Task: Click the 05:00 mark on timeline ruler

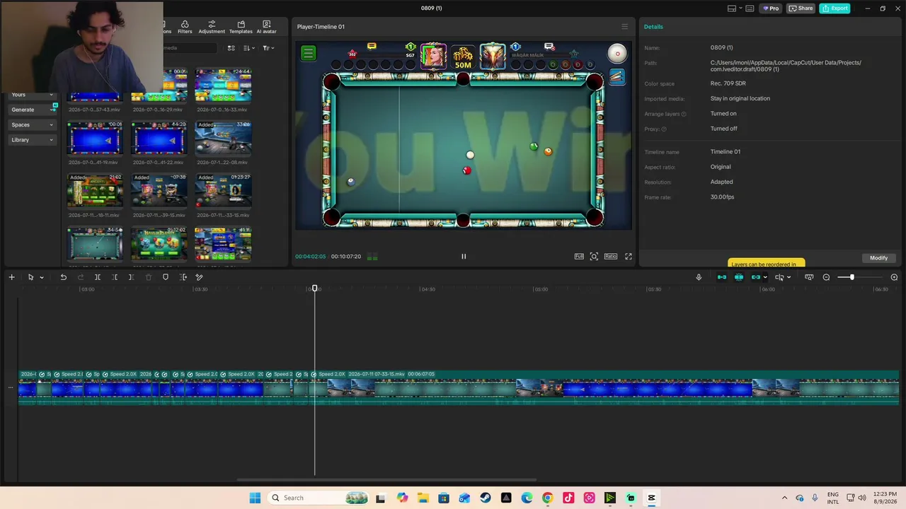Action: click(x=541, y=289)
